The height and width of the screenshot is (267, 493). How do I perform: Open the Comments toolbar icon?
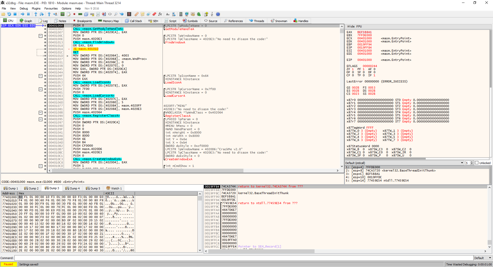click(x=143, y=14)
